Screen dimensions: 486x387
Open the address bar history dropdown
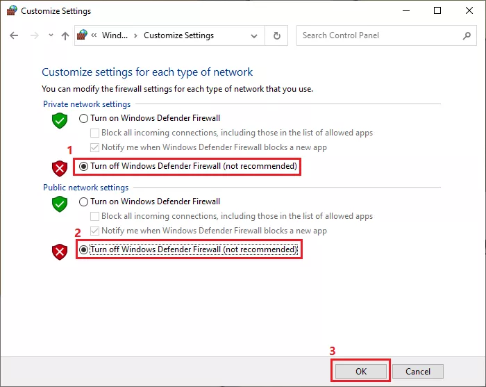coord(254,36)
